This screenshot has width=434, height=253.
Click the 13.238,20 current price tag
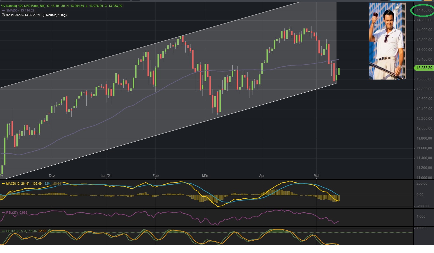424,68
